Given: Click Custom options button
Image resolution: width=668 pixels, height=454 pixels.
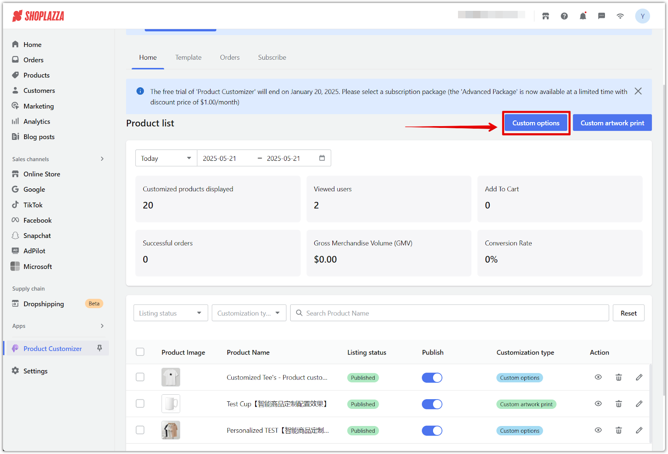Looking at the screenshot, I should pos(536,123).
